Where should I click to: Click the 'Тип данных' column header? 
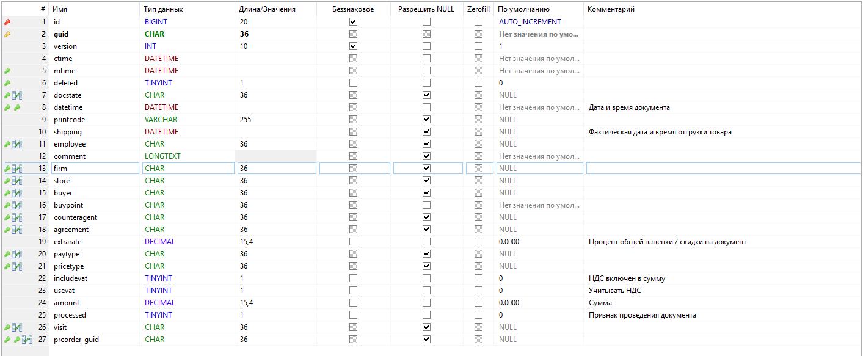coord(163,9)
